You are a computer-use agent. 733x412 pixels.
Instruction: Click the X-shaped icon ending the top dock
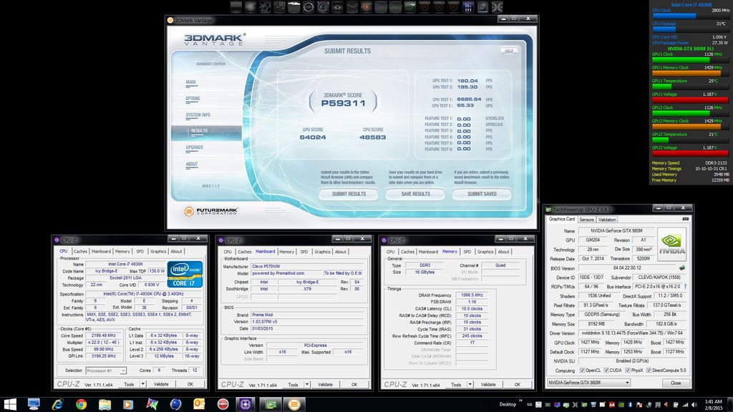tap(497, 7)
